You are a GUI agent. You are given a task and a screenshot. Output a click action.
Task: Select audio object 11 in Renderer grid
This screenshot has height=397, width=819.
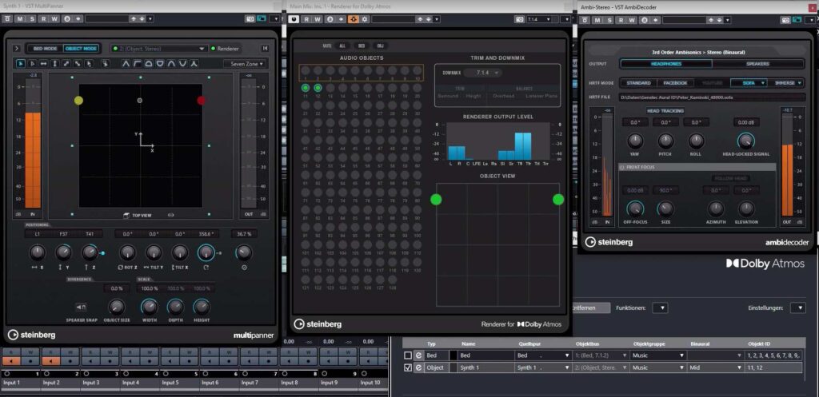coord(306,88)
